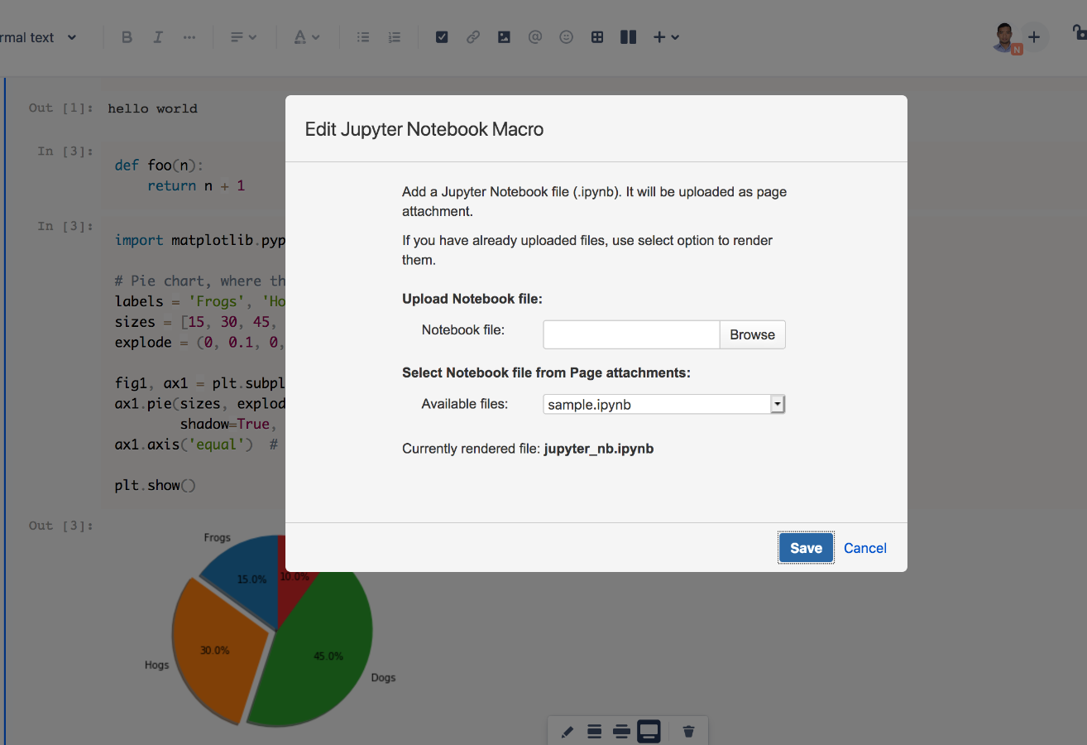
Task: Open the Available files dropdown
Action: pos(777,404)
